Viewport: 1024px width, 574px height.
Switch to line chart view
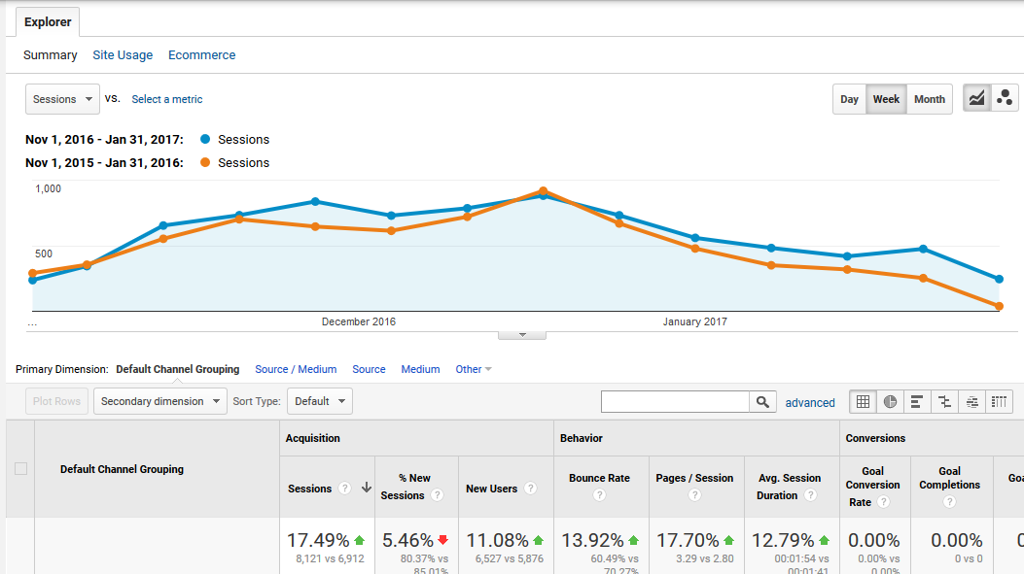point(976,98)
